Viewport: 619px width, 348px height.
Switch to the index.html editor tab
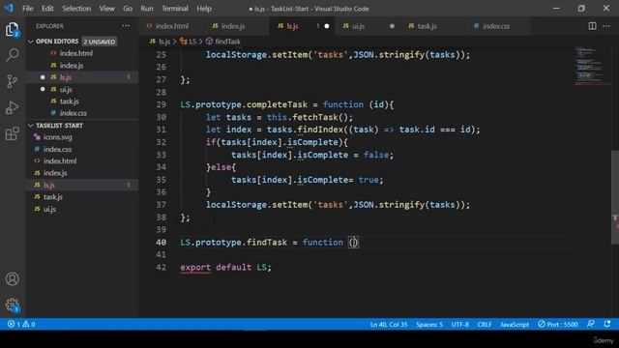point(172,26)
